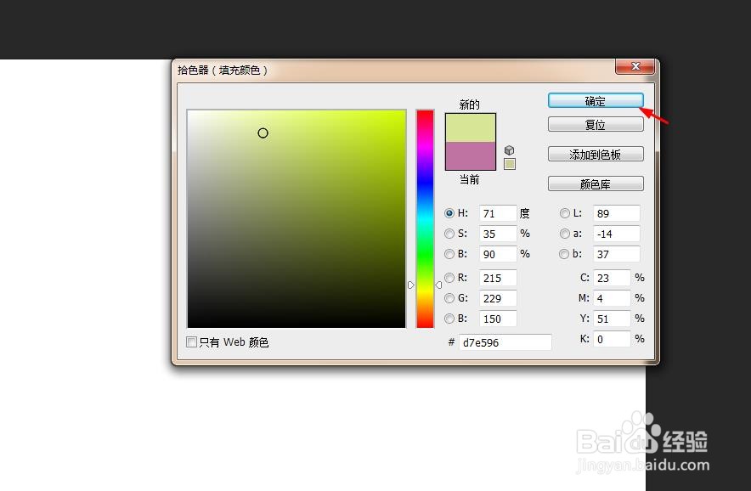Click the brightness field showing 90
This screenshot has height=491, width=751.
click(x=498, y=254)
